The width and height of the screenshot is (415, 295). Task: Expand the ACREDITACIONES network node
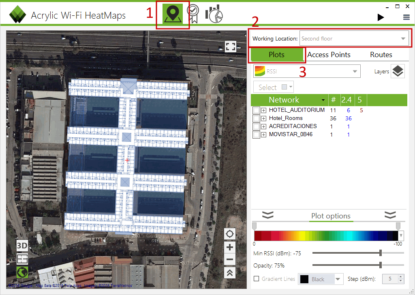click(x=263, y=126)
